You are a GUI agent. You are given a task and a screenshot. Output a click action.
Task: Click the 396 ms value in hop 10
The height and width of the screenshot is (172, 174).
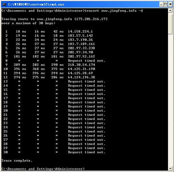tap(20, 69)
